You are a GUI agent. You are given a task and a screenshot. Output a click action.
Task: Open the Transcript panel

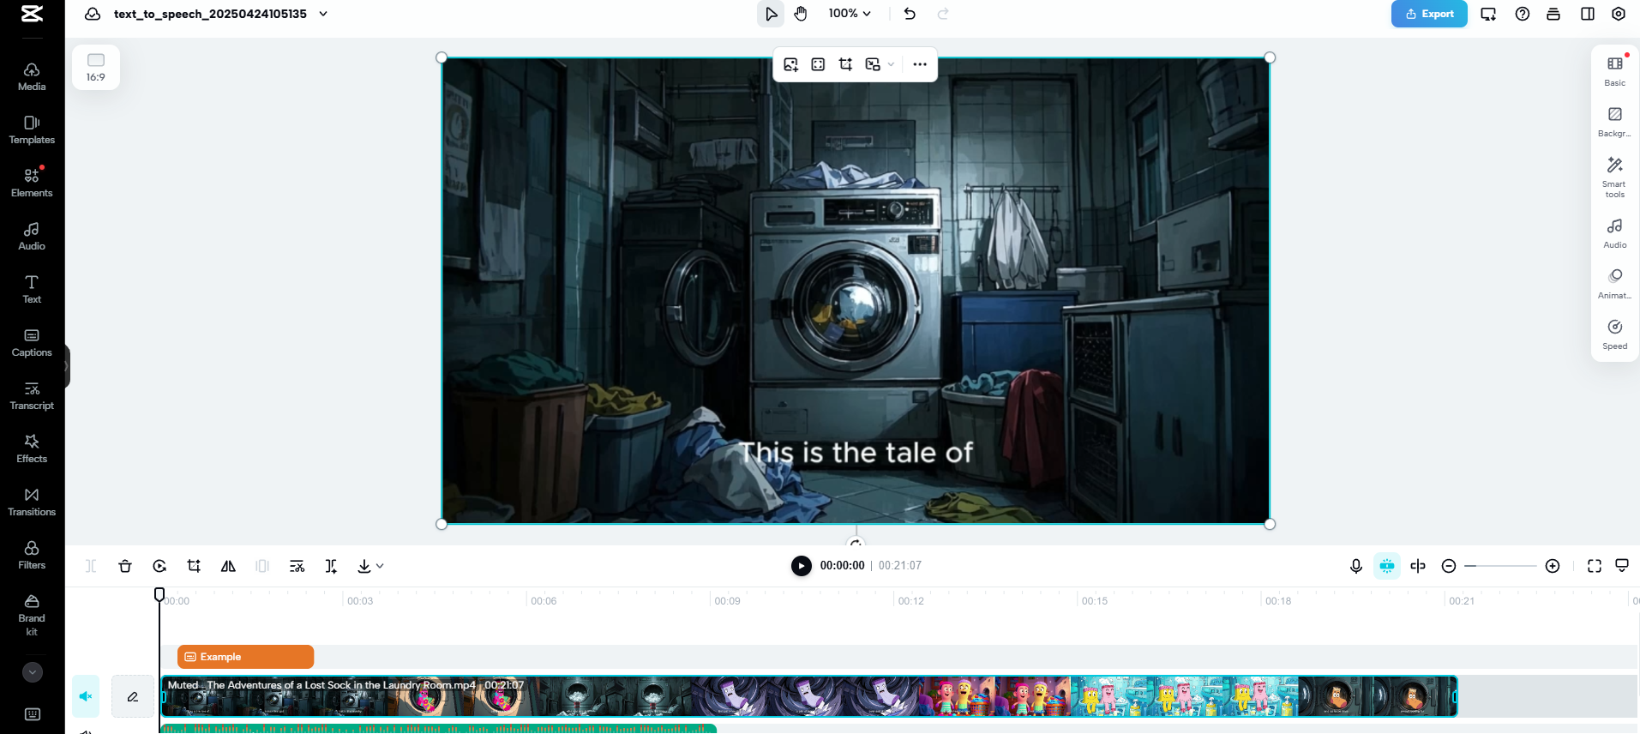(32, 395)
